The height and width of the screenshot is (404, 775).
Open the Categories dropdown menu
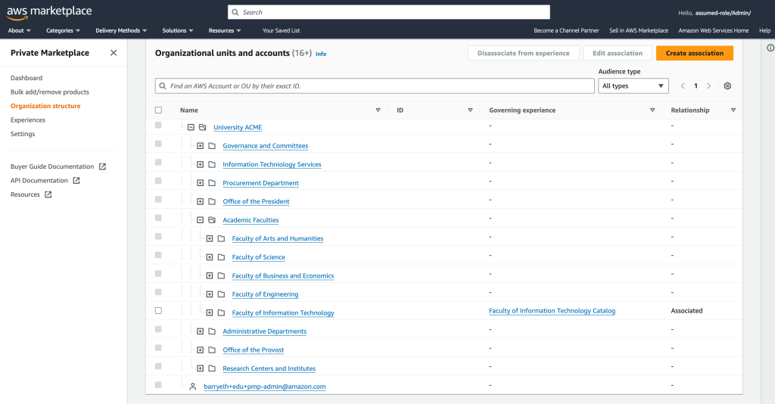64,30
